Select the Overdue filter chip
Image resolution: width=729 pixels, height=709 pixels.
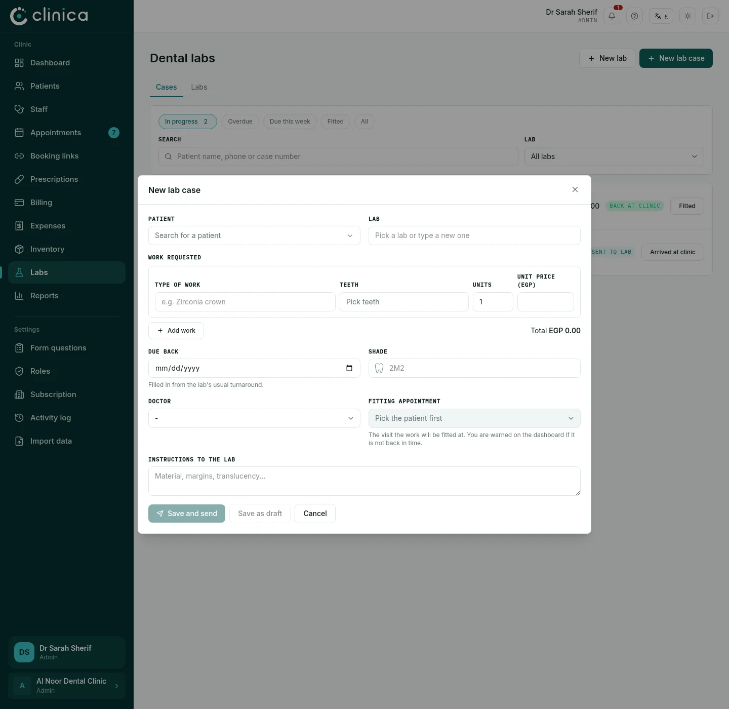click(x=240, y=122)
